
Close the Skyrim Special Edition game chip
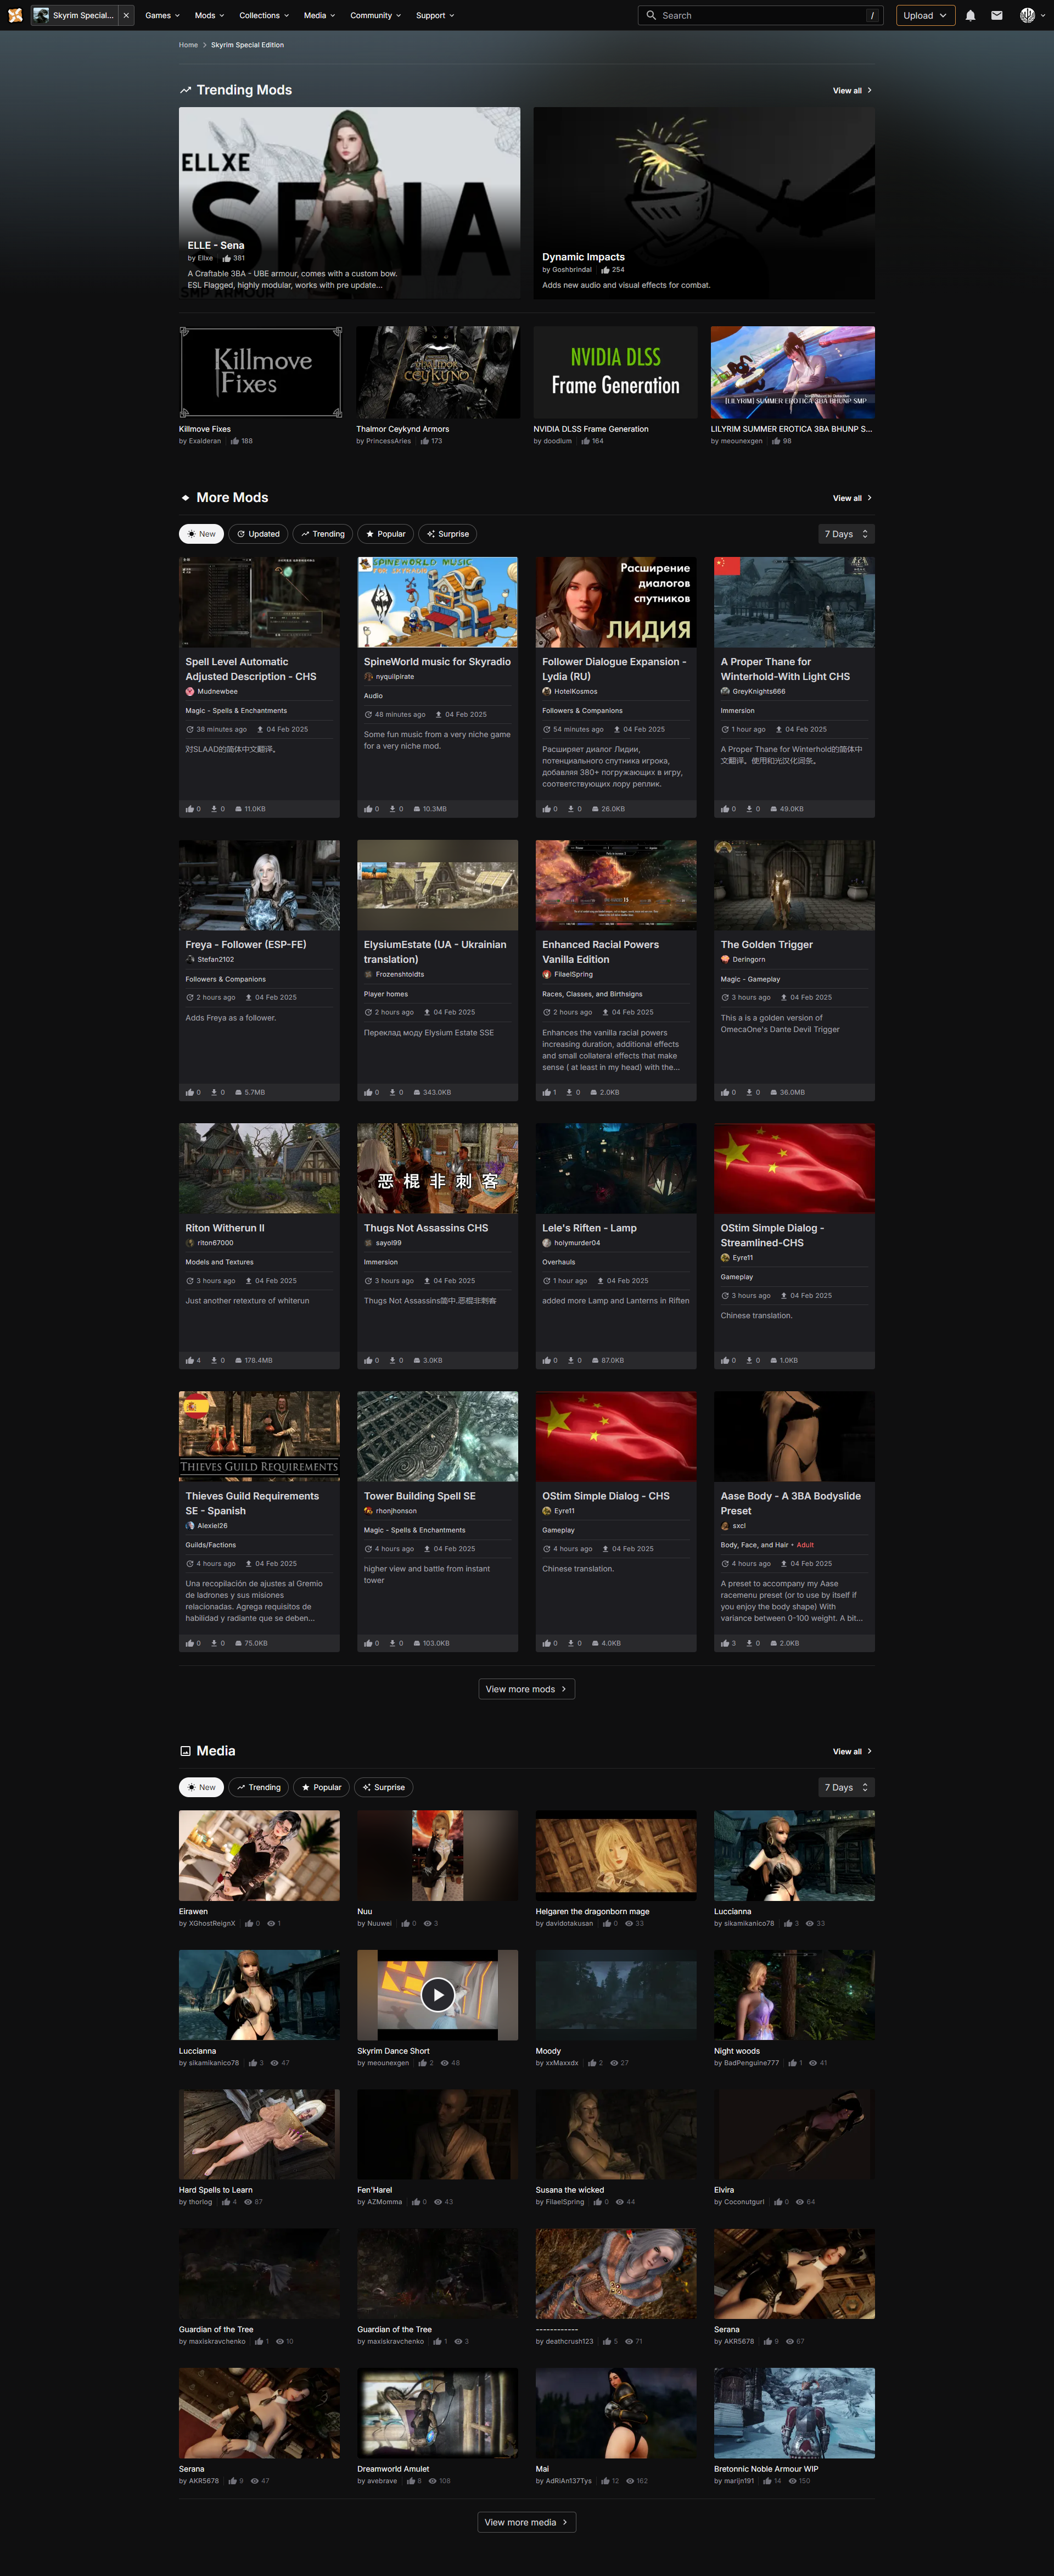click(x=126, y=15)
